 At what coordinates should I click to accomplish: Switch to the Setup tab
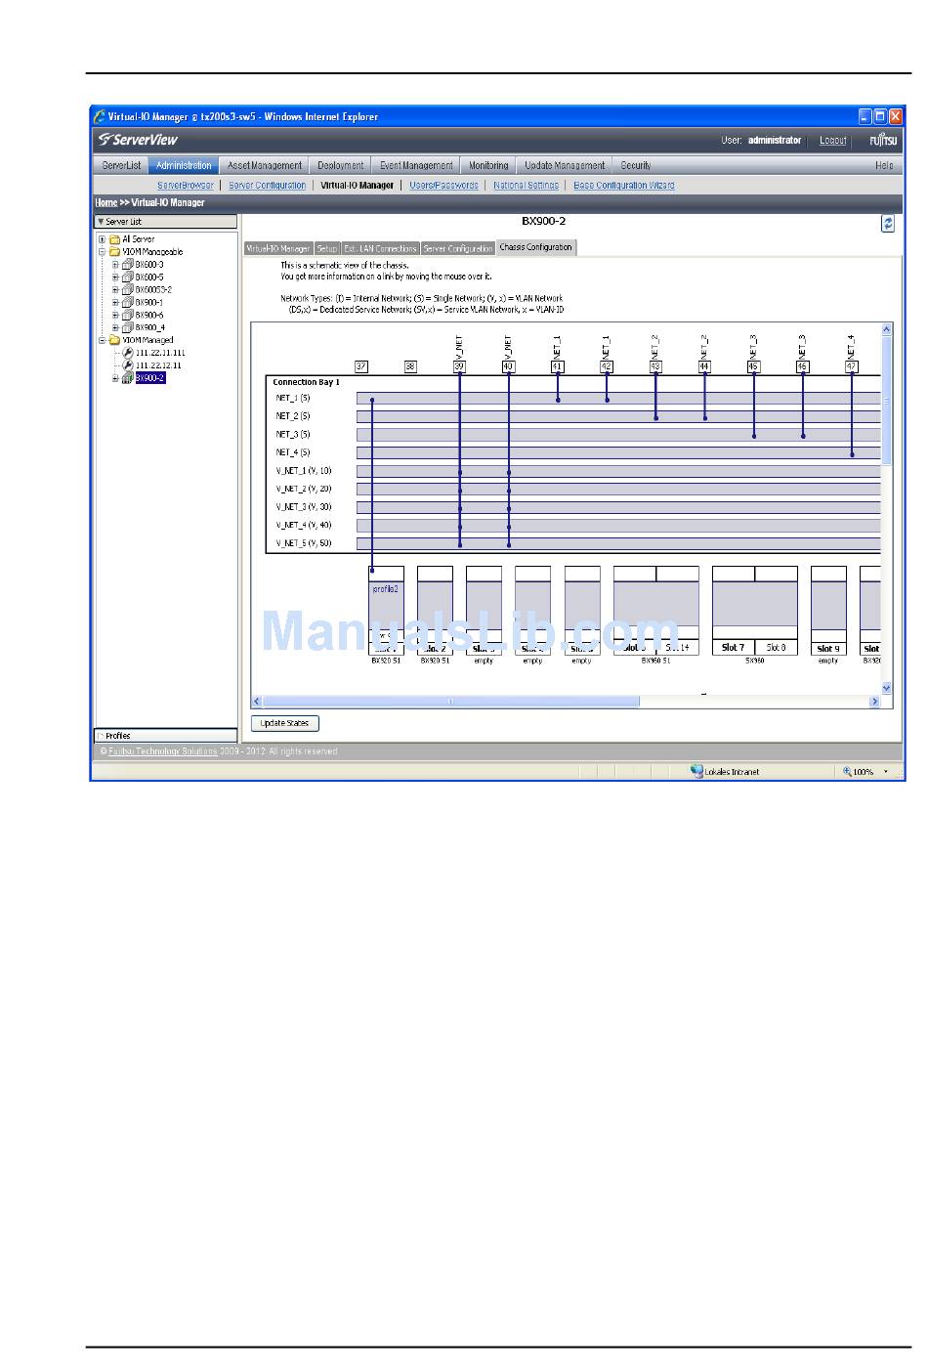point(326,248)
